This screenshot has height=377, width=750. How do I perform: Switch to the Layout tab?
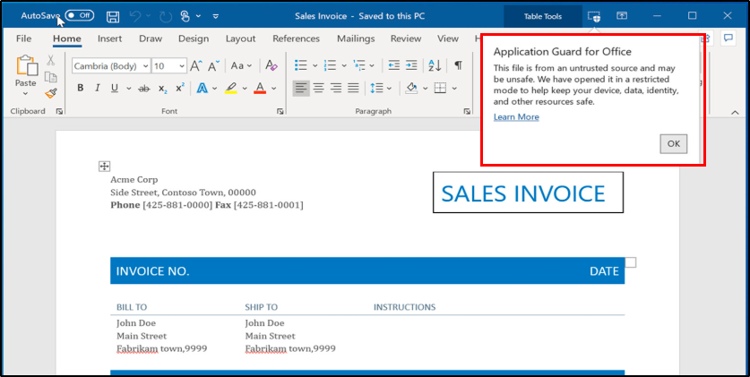(x=241, y=39)
